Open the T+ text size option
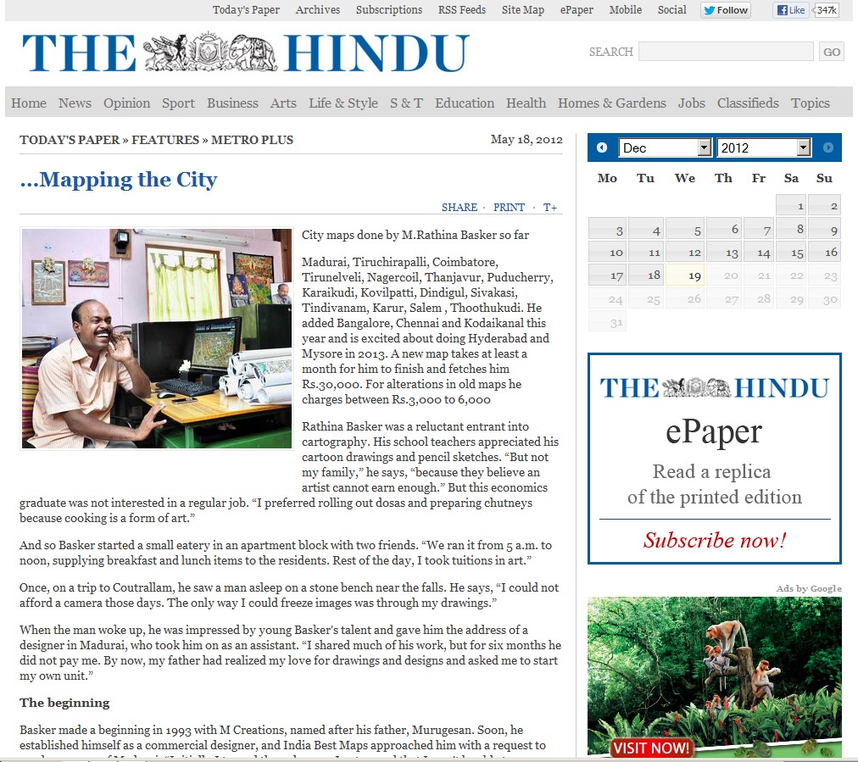 (549, 208)
